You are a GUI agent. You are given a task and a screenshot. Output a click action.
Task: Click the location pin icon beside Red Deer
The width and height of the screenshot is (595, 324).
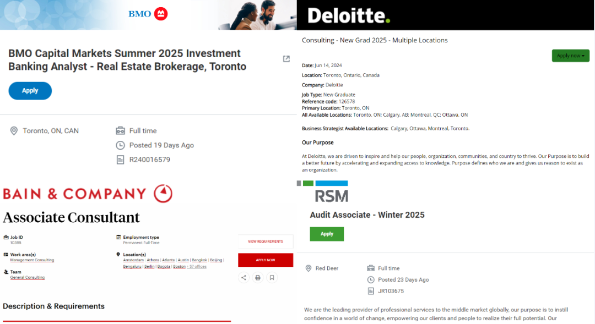(x=309, y=268)
